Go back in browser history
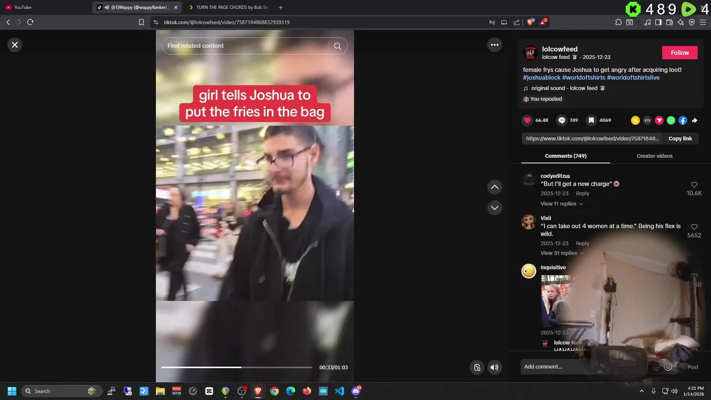 click(8, 22)
